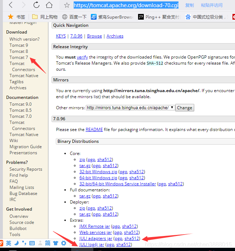Open FAQ in the sidebar
This screenshot has height=251, width=235.
14,181
